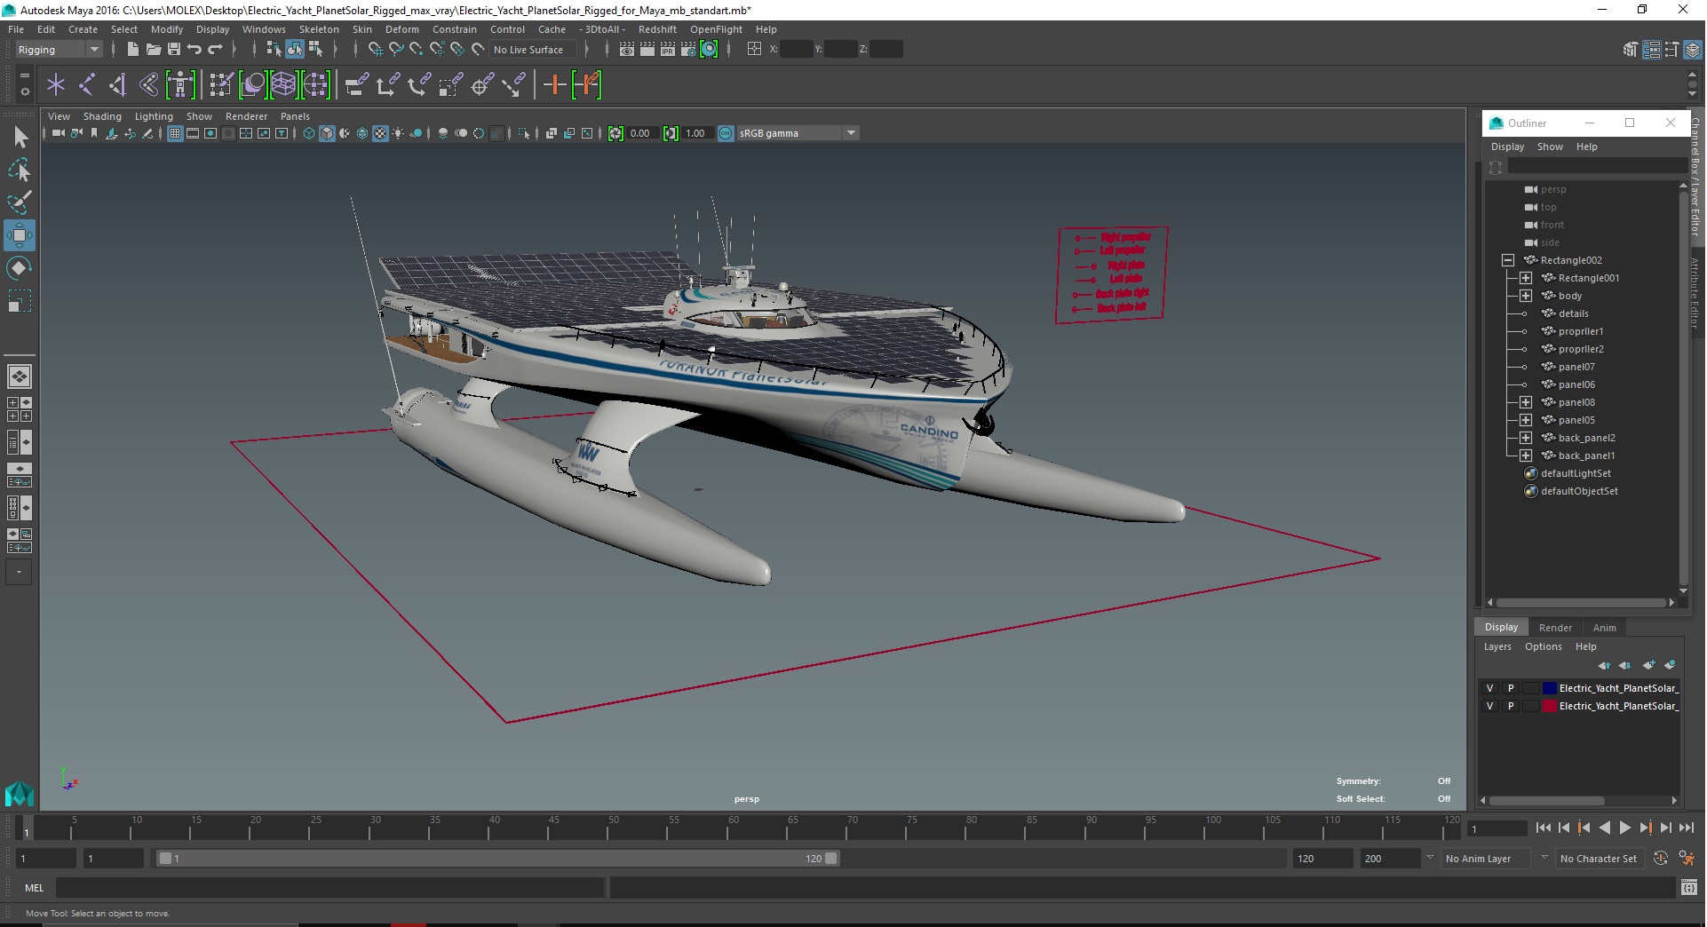Redo the last undone action
This screenshot has height=927, width=1707.
pos(215,50)
